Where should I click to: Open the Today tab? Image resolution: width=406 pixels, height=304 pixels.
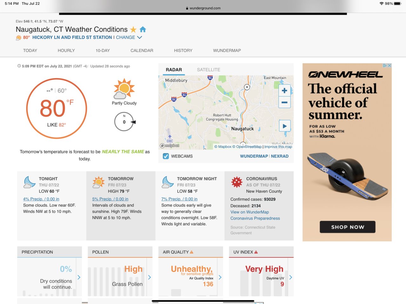(x=30, y=50)
